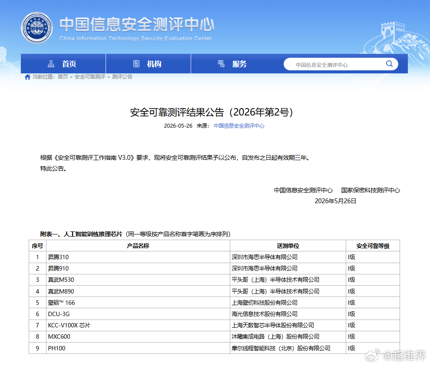Click the 序号 column header
This screenshot has width=430, height=366.
(x=37, y=246)
